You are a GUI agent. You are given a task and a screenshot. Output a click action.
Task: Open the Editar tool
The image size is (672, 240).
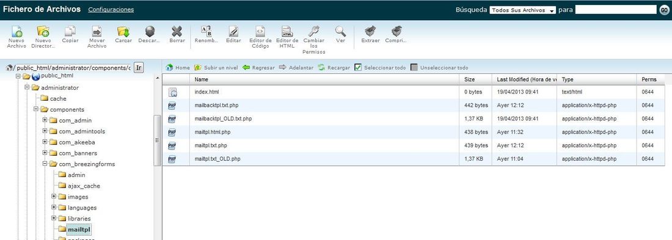(x=233, y=31)
